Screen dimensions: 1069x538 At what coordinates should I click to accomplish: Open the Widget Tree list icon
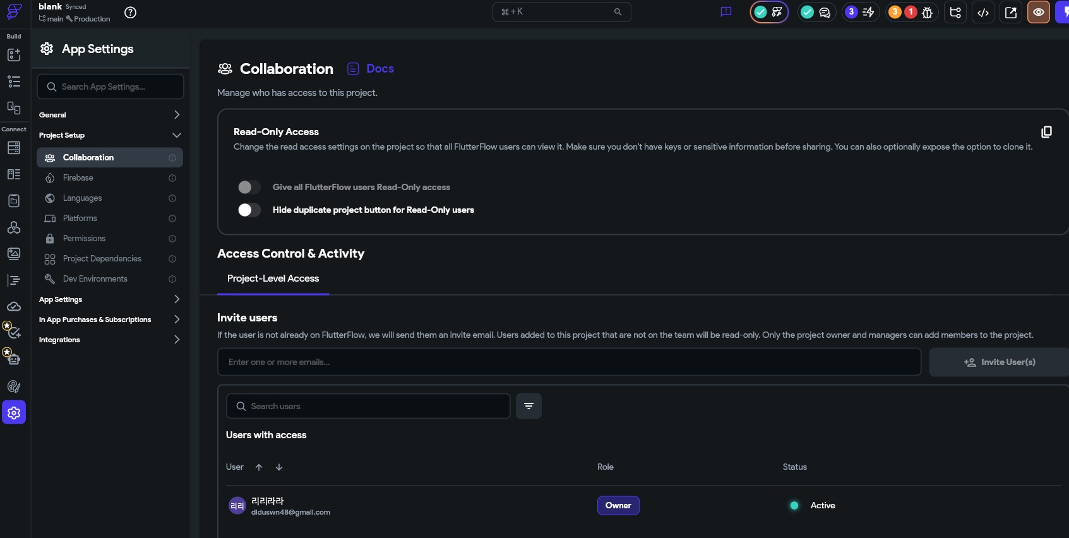coord(14,81)
